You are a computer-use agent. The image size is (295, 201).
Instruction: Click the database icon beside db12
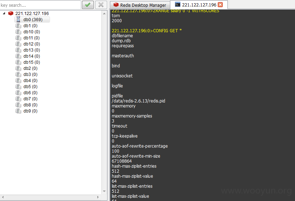pyautogui.click(x=18, y=44)
